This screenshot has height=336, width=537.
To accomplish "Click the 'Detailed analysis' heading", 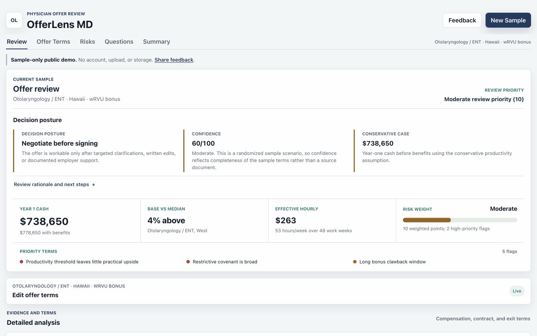I will coord(33,323).
